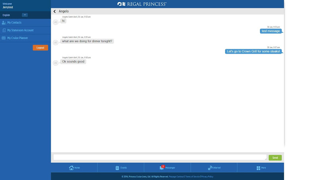Switch to the Messenger tab
317x180 pixels.
coord(167,167)
